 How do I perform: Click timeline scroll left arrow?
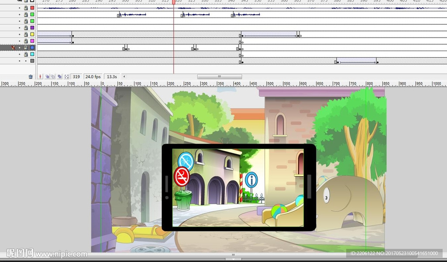click(x=124, y=76)
